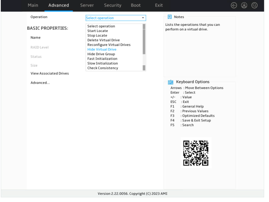Click the Size property label
The height and width of the screenshot is (202, 269).
(x=34, y=66)
